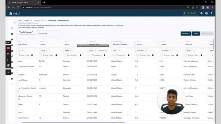
Task: Select the recorder drawing pen tool
Action: pyautogui.click(x=8, y=72)
